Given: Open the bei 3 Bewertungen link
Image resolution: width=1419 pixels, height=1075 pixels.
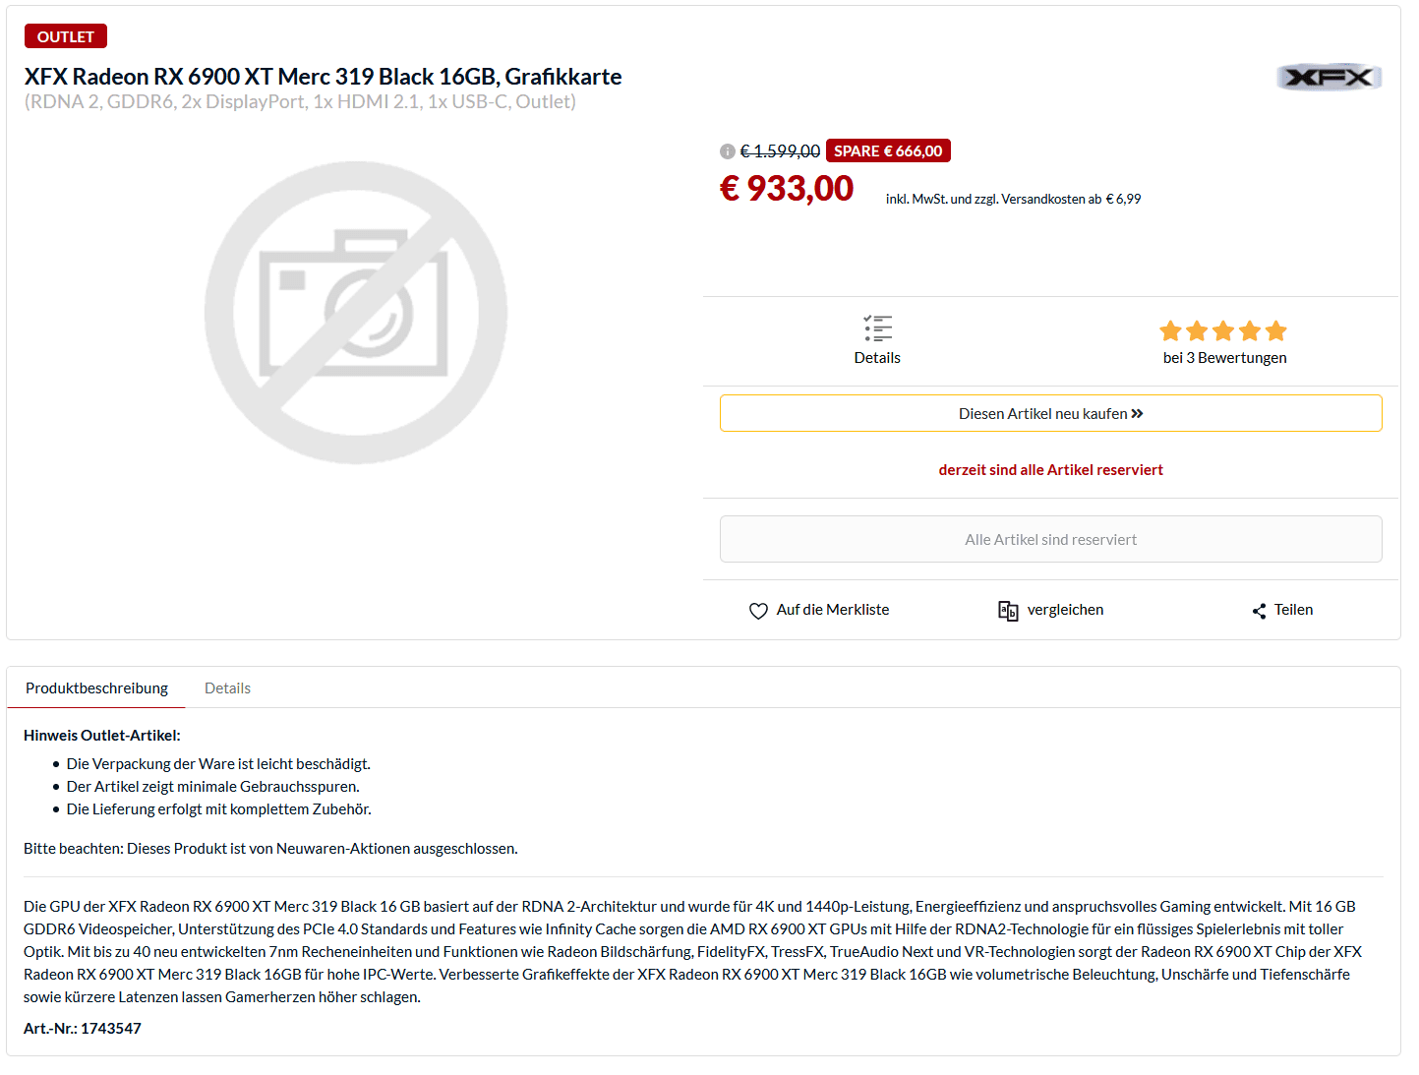Looking at the screenshot, I should point(1224,358).
